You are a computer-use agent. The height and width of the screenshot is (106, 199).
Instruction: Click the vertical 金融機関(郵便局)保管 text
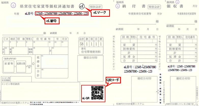click(x=160, y=88)
